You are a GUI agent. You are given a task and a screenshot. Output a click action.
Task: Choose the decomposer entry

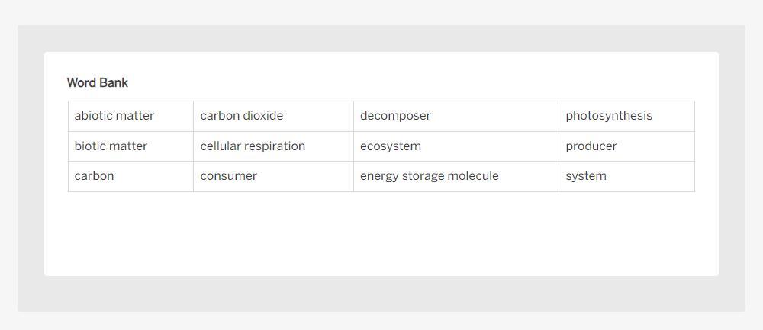tap(395, 116)
